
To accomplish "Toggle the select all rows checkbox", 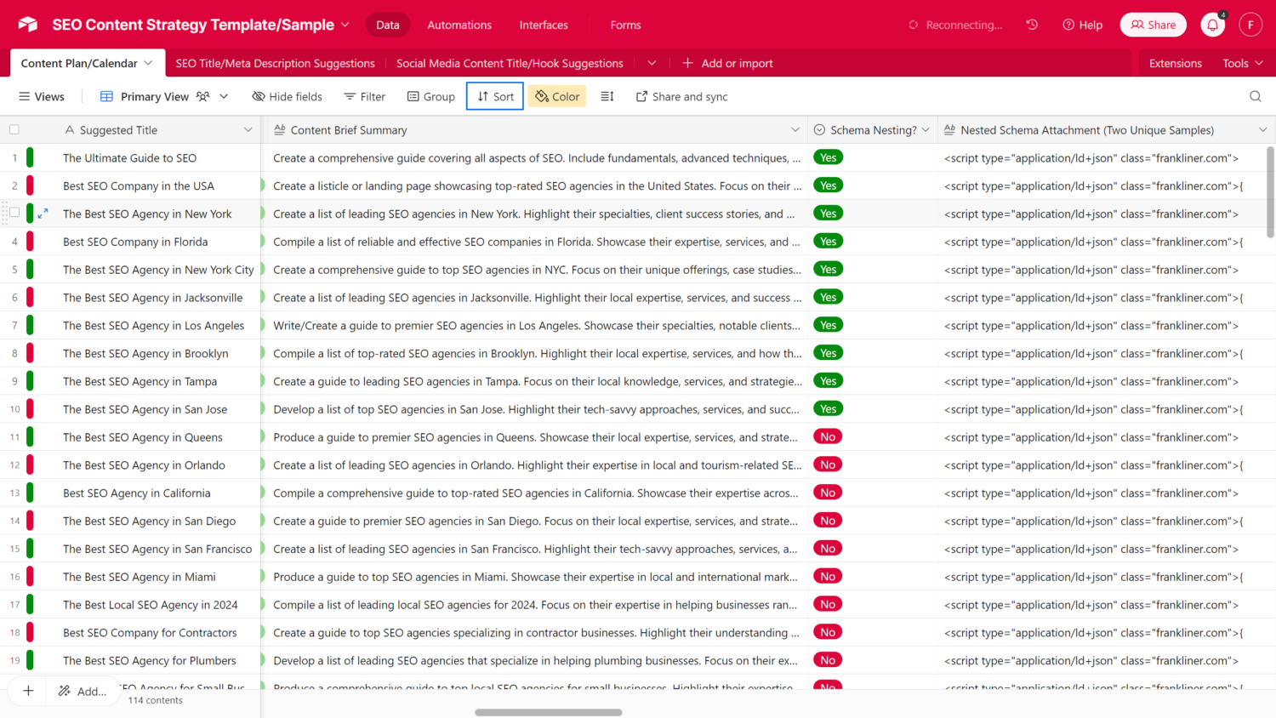I will point(14,130).
